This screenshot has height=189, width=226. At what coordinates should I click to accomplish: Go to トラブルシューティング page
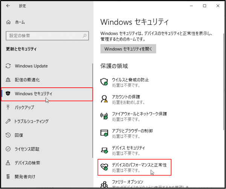(x=31, y=121)
